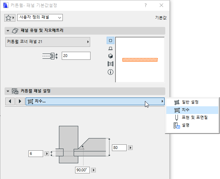220x179 pixels.
Task: Choose 치수 from the popup menu
Action: point(192,110)
